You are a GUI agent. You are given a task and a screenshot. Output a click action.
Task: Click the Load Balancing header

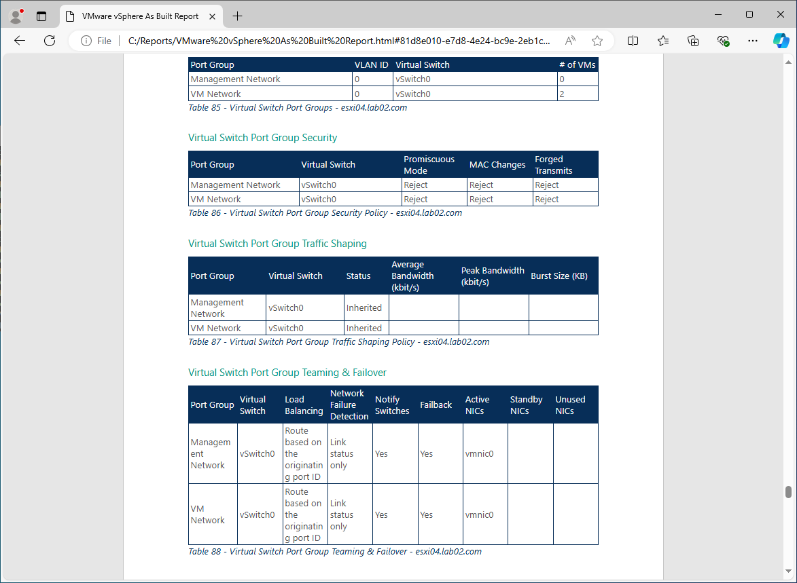tap(304, 405)
